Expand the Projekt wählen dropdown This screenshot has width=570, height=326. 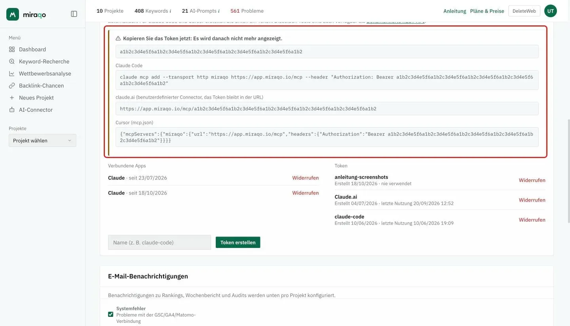click(42, 141)
